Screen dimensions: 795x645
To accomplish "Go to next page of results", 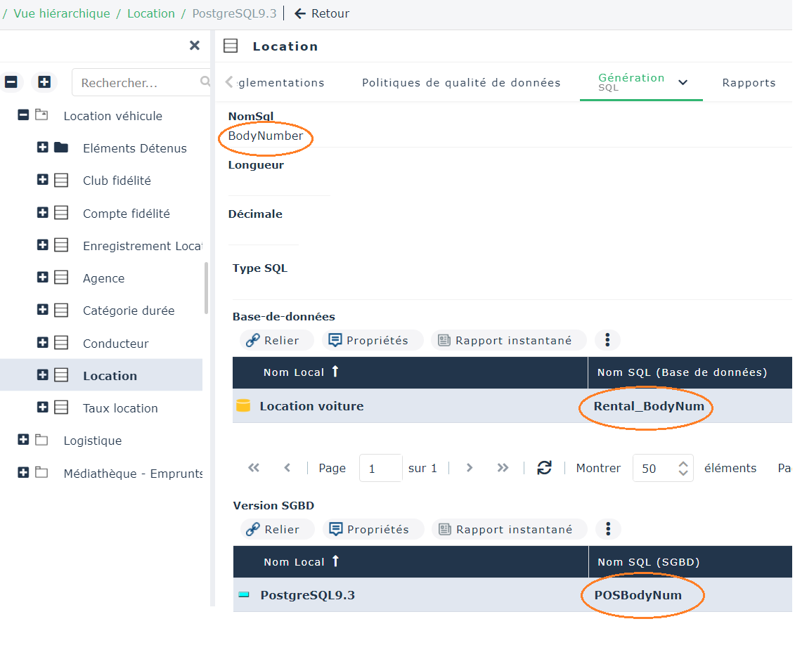I will tap(470, 468).
